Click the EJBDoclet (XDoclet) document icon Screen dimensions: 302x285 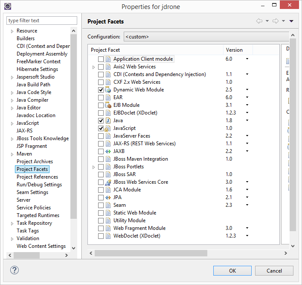tap(108, 113)
